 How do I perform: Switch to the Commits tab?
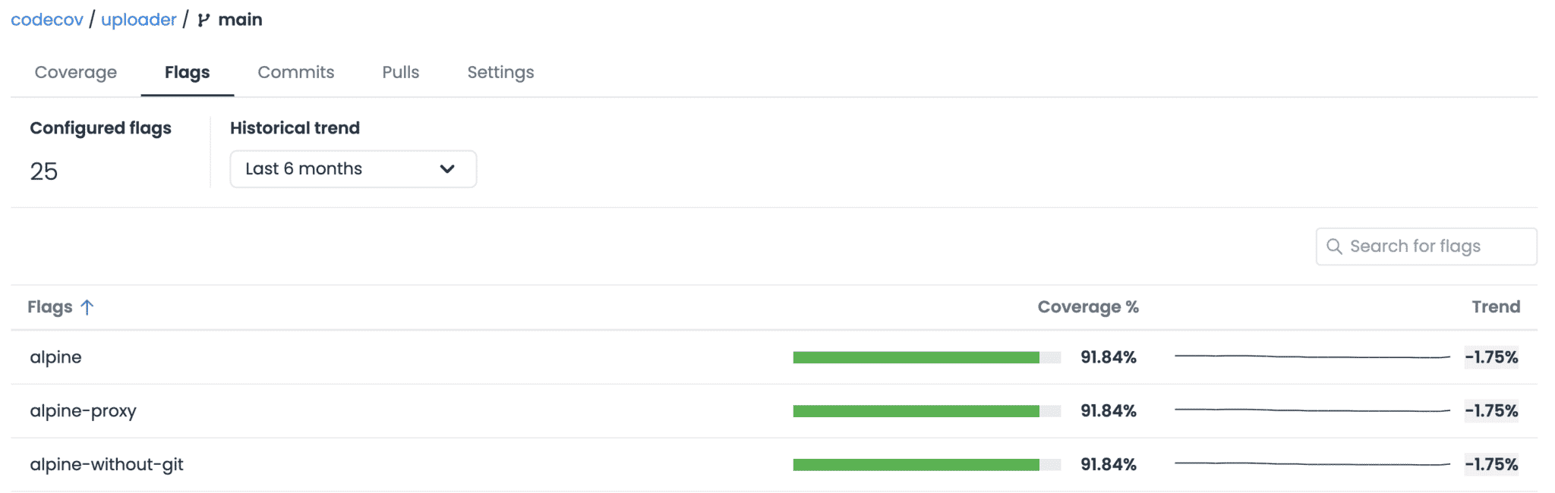[x=295, y=72]
